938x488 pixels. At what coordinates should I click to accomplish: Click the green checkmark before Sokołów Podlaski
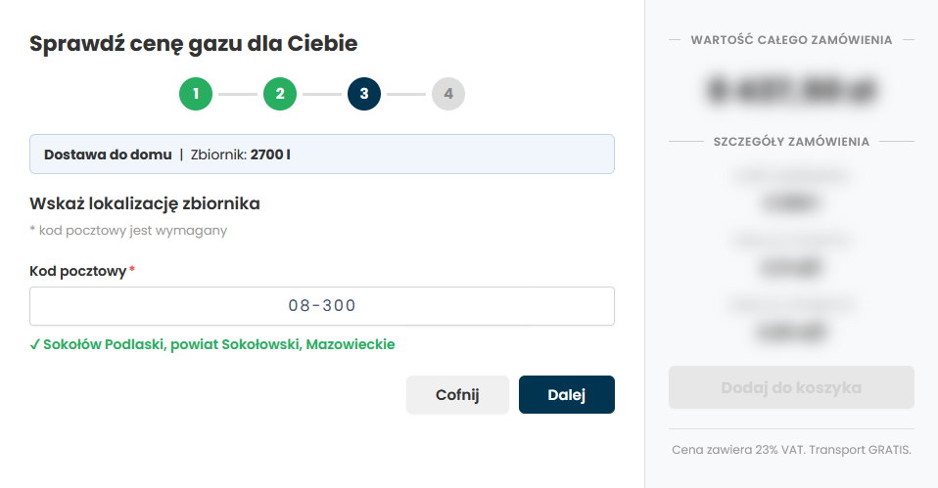pos(34,344)
